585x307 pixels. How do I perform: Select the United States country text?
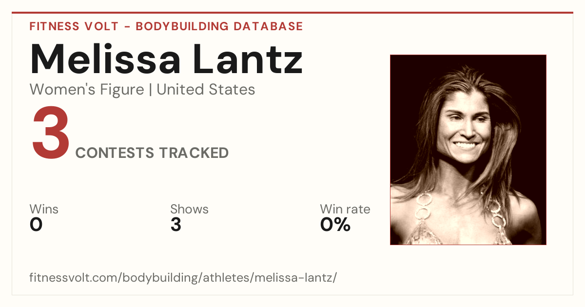pyautogui.click(x=206, y=90)
